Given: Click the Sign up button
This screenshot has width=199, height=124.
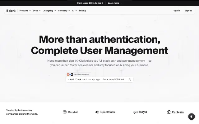Looking at the screenshot, I should (x=188, y=11).
